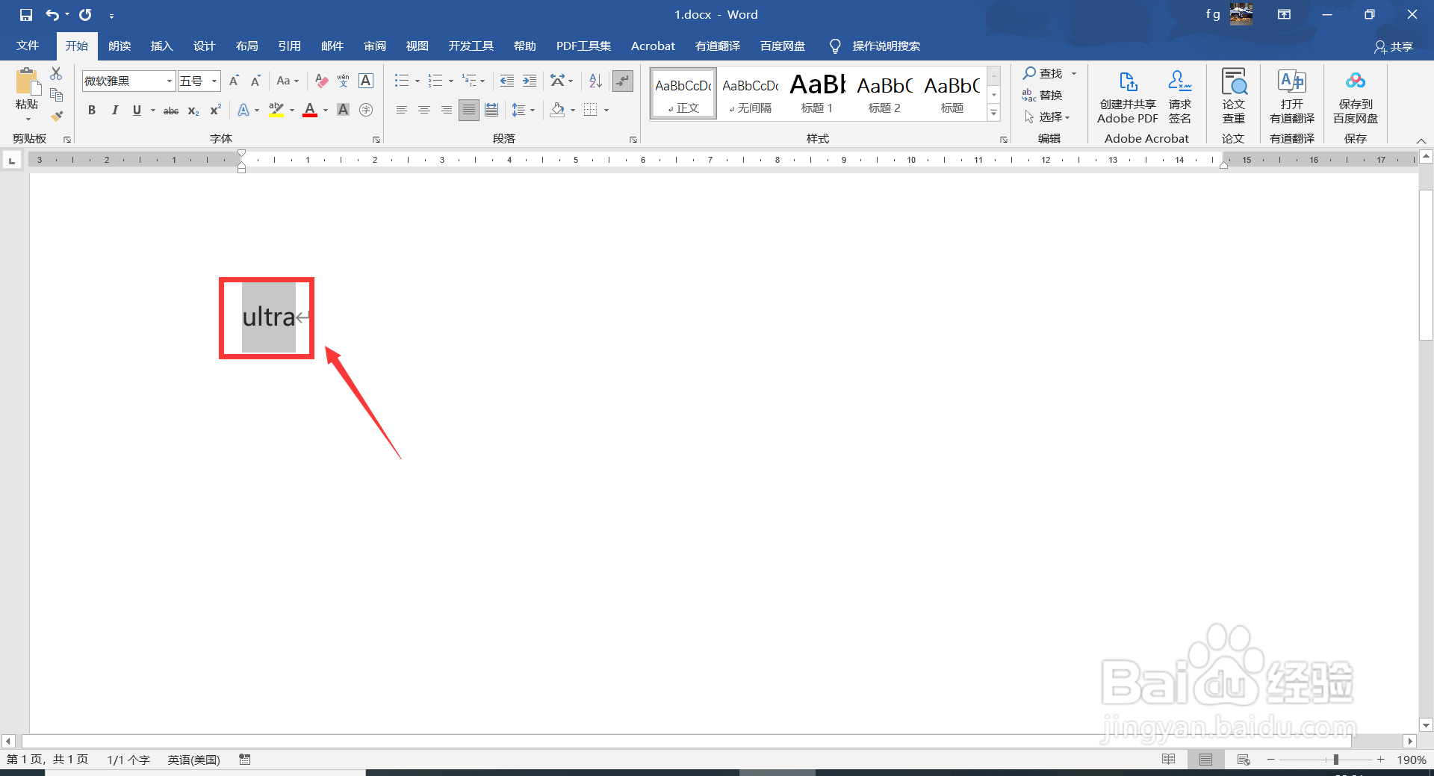The height and width of the screenshot is (776, 1434).
Task: Click the Sort A-Z icon
Action: 595,81
